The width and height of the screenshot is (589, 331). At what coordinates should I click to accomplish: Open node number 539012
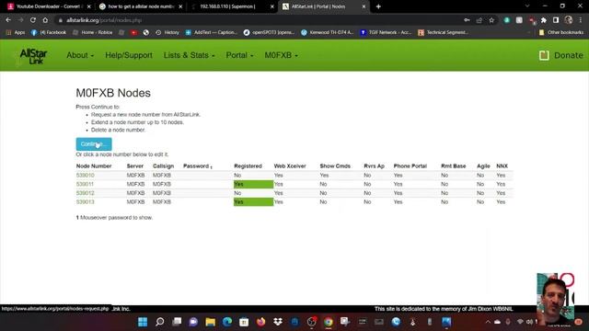(x=86, y=193)
